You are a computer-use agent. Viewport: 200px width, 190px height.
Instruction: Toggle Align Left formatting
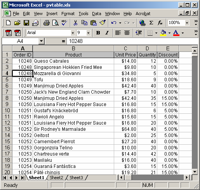(x=118, y=33)
